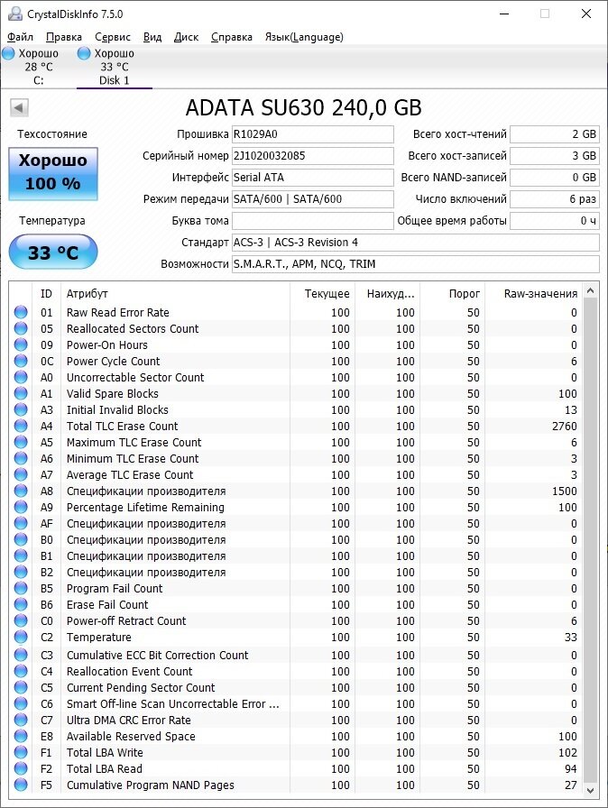The width and height of the screenshot is (608, 808).
Task: Click the status orb for Uncorrectable Sector Count
Action: [21, 377]
